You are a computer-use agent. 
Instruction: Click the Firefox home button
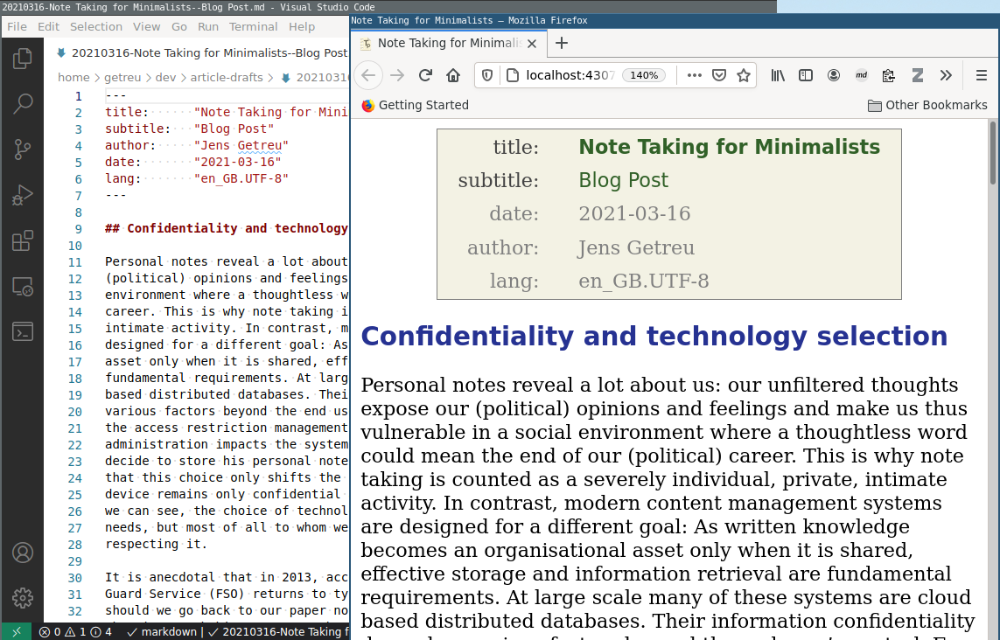point(453,75)
